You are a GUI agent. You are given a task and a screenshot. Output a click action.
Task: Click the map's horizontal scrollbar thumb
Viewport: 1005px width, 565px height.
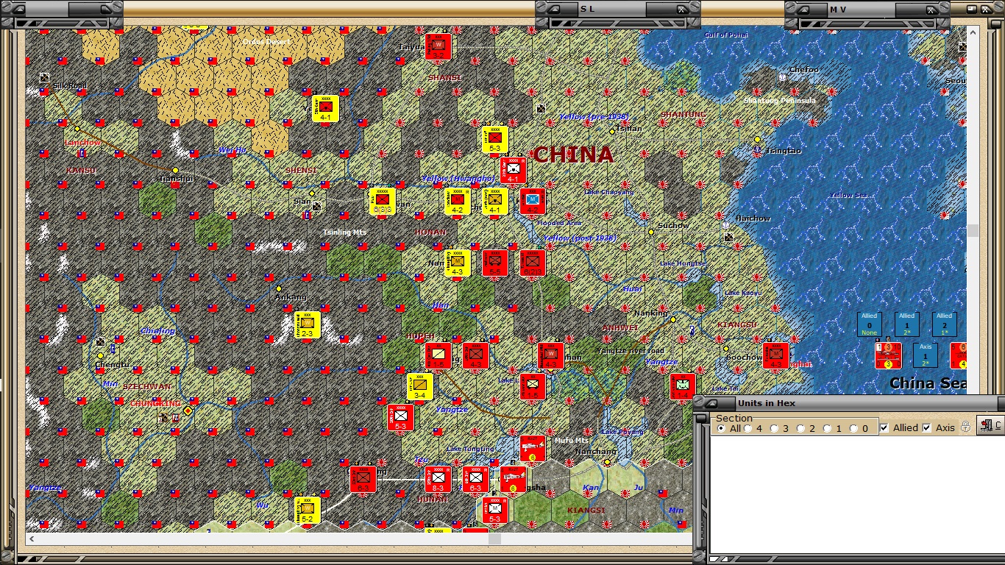[x=494, y=539]
